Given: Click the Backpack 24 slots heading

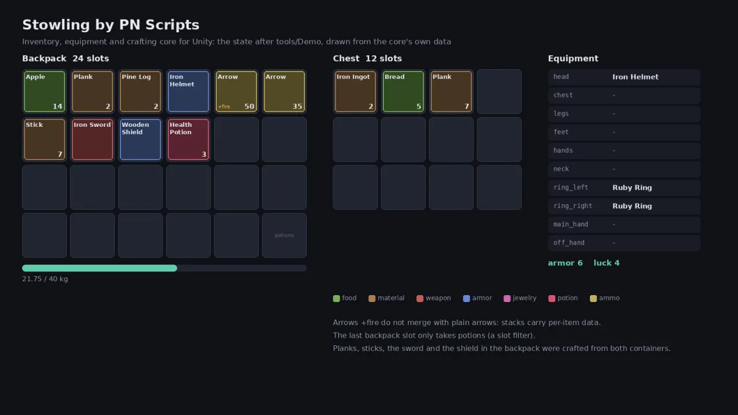Looking at the screenshot, I should pyautogui.click(x=66, y=59).
